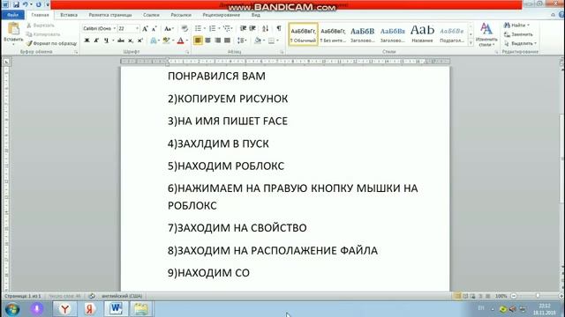
Task: Switch to the Ссылки (References) tab
Action: coord(151,15)
